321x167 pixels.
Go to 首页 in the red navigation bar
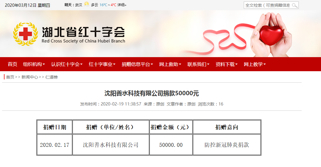12,64
